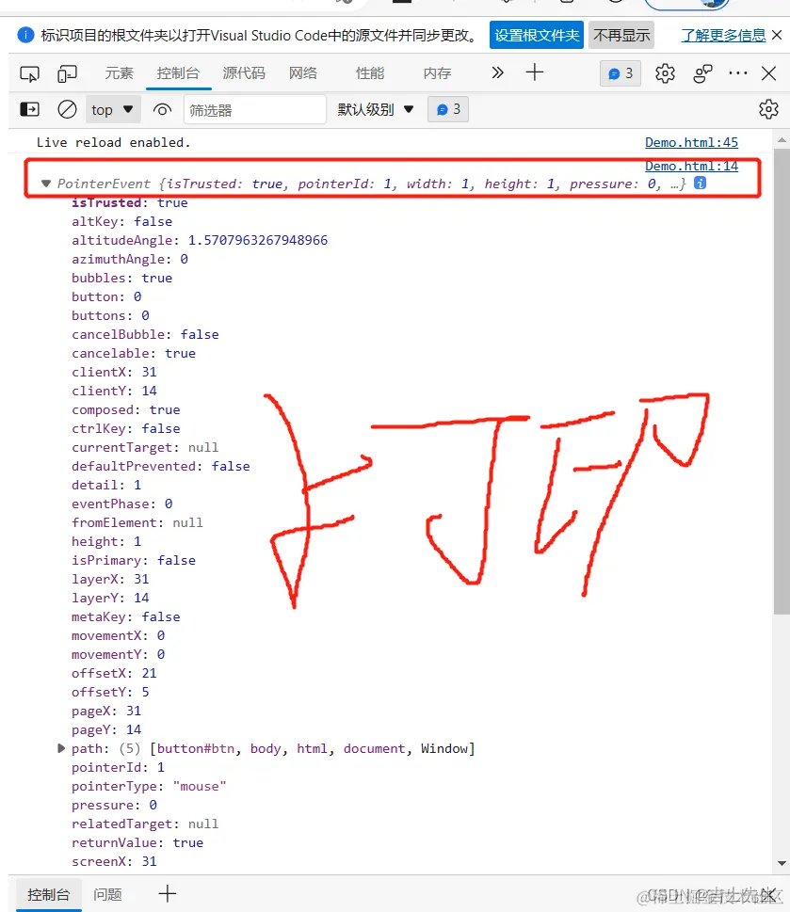This screenshot has width=790, height=912.
Task: Click the 'composed: true' row
Action: [125, 410]
